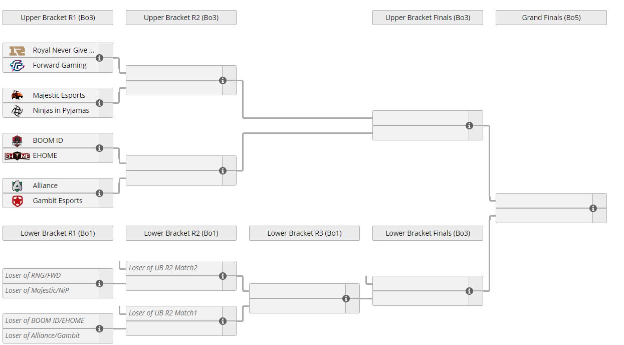The image size is (624, 345).
Task: Open BOOM ID vs EHOME match info
Action: click(99, 148)
